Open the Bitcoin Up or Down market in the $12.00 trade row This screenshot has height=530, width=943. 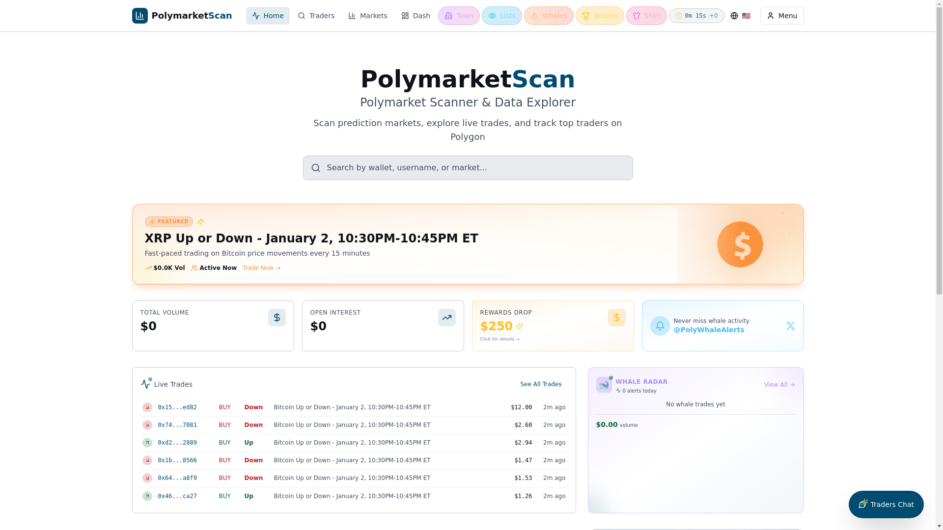click(352, 407)
